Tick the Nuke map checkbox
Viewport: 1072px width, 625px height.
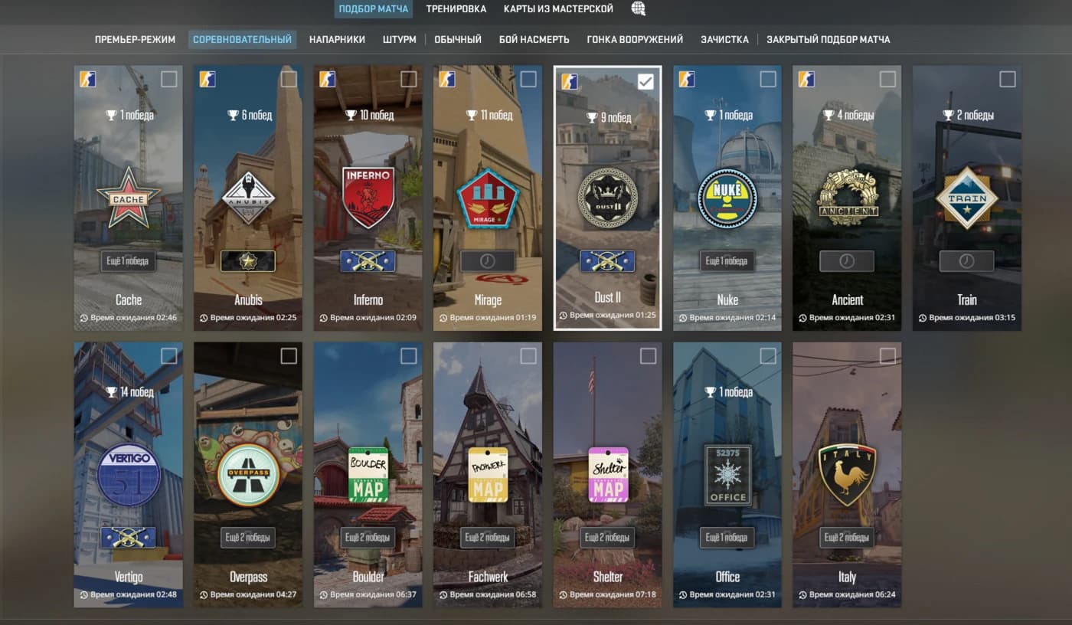768,79
